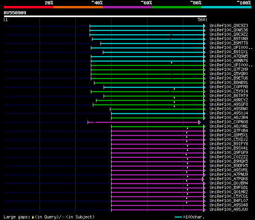Click the UniRef100_A9S0J4 label
255x220 pixels.
pyautogui.click(x=229, y=113)
